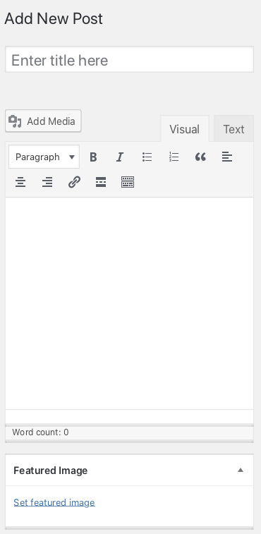
Task: Click the Word count: 0 status text
Action: click(x=40, y=432)
